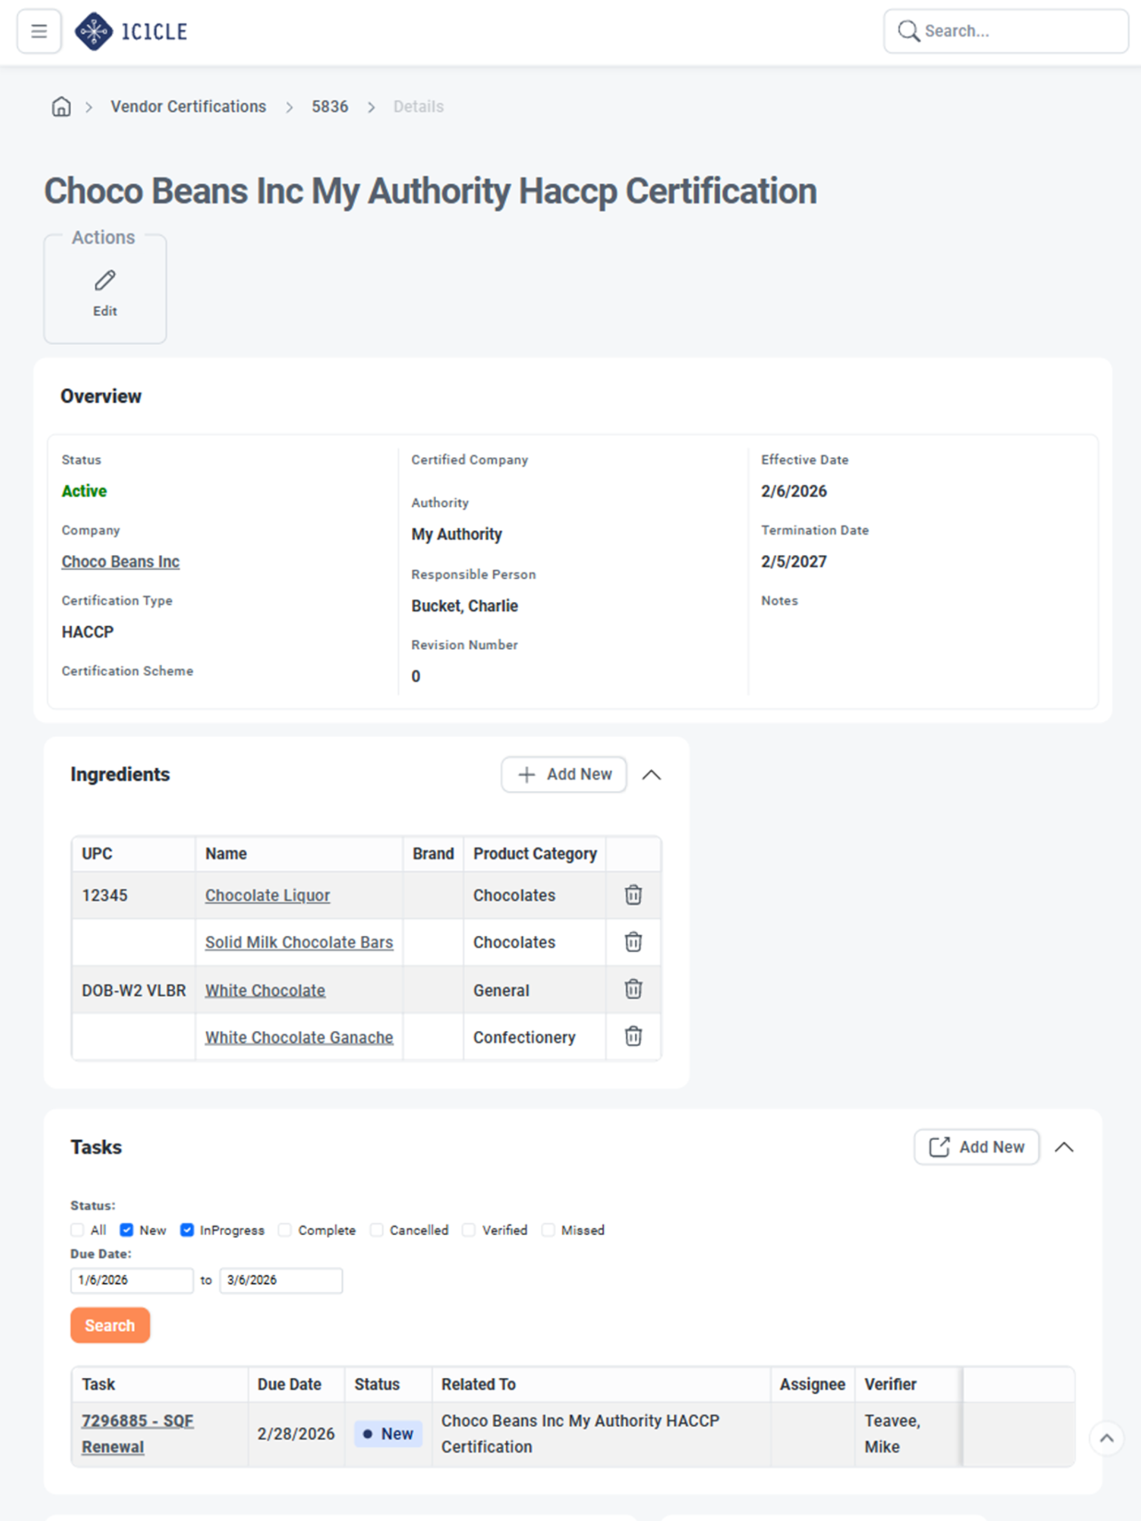
Task: Click the Details breadcrumb
Action: pos(418,106)
